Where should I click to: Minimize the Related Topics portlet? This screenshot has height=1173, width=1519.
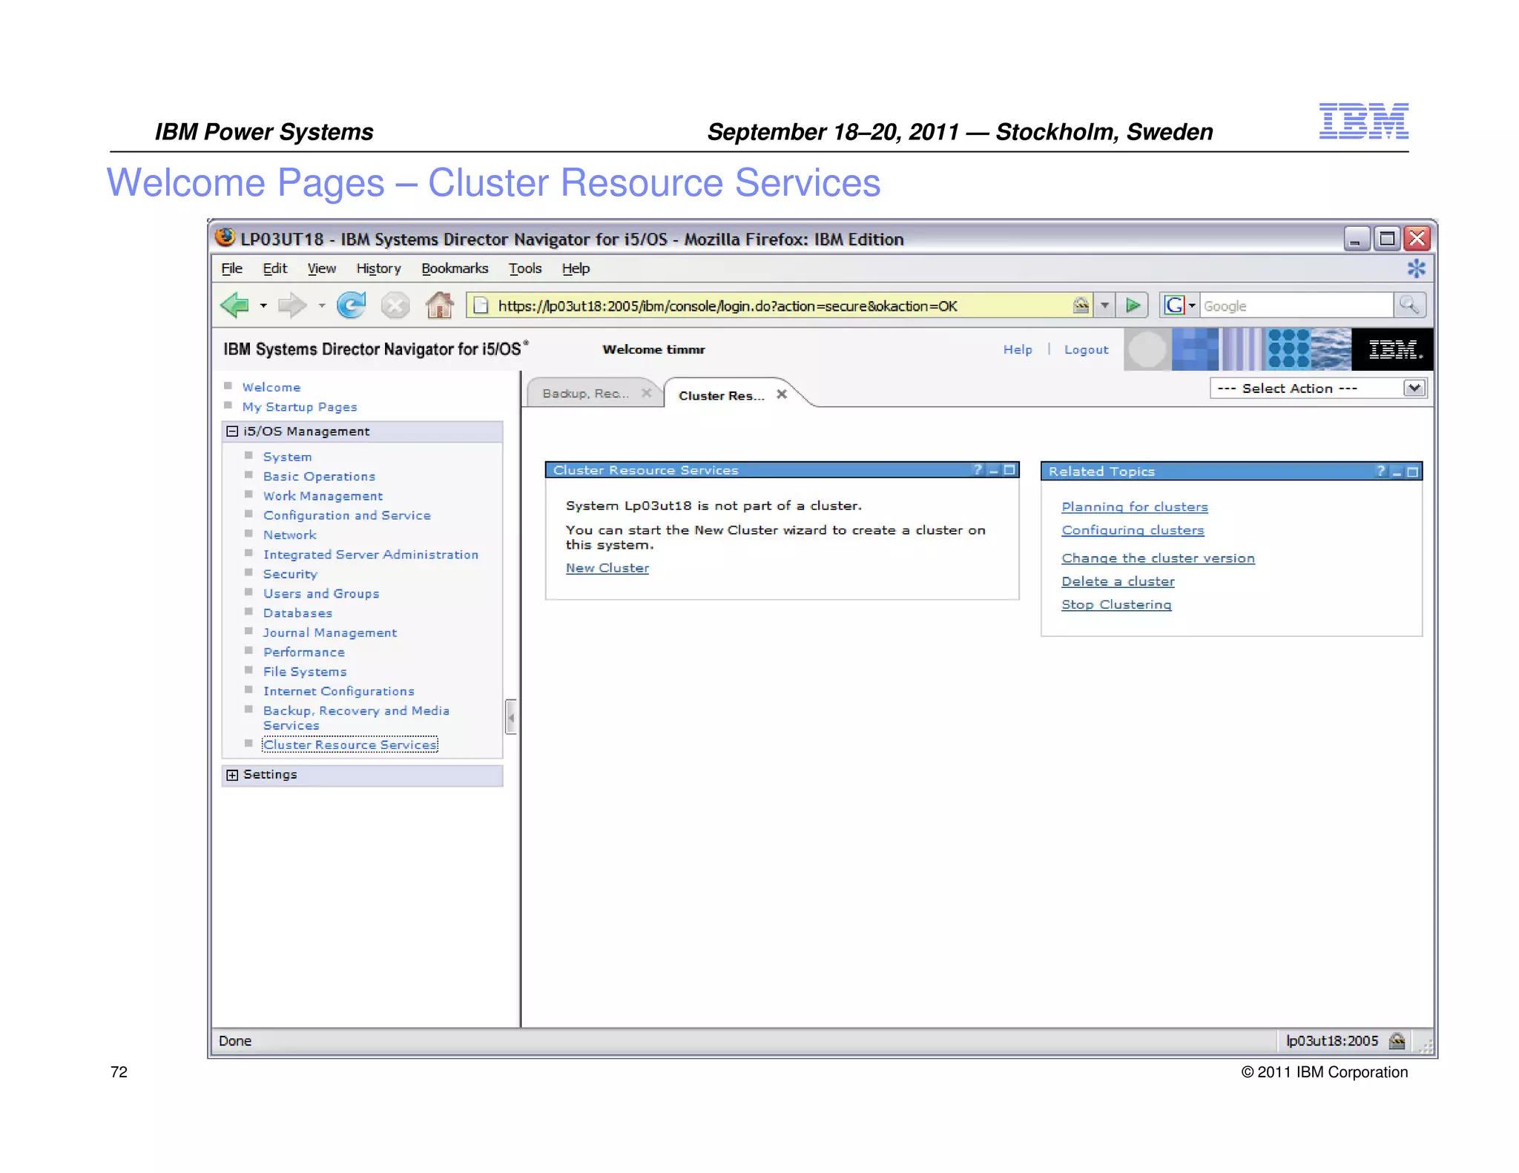[1397, 472]
